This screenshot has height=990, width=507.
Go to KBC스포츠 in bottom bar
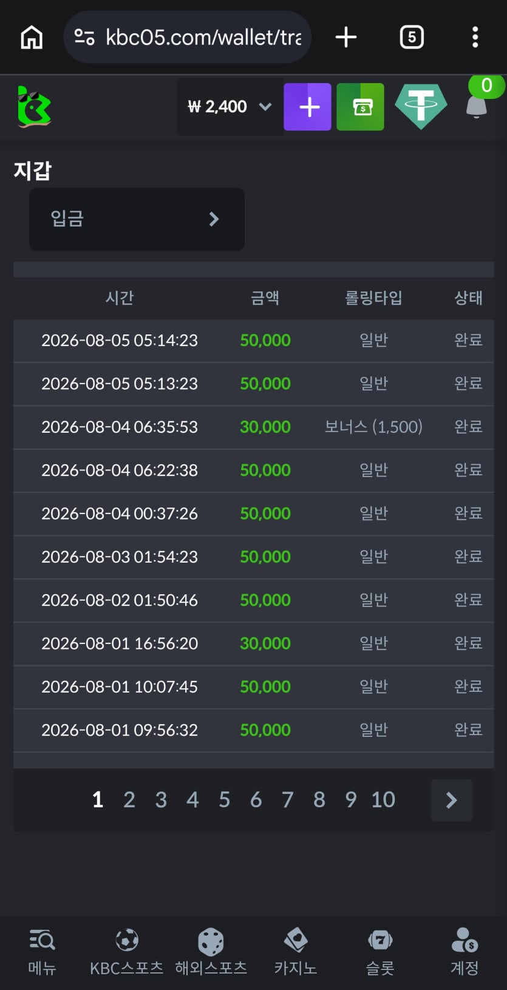tap(126, 952)
